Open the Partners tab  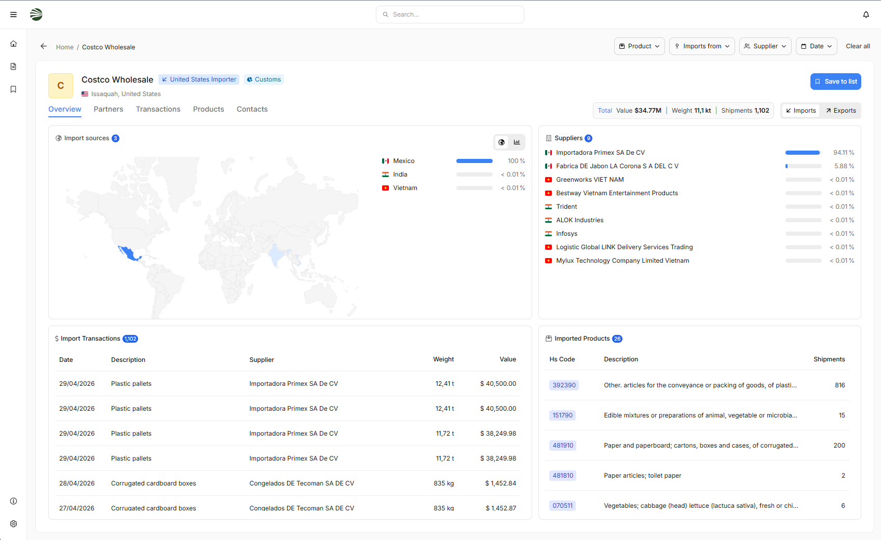point(109,109)
